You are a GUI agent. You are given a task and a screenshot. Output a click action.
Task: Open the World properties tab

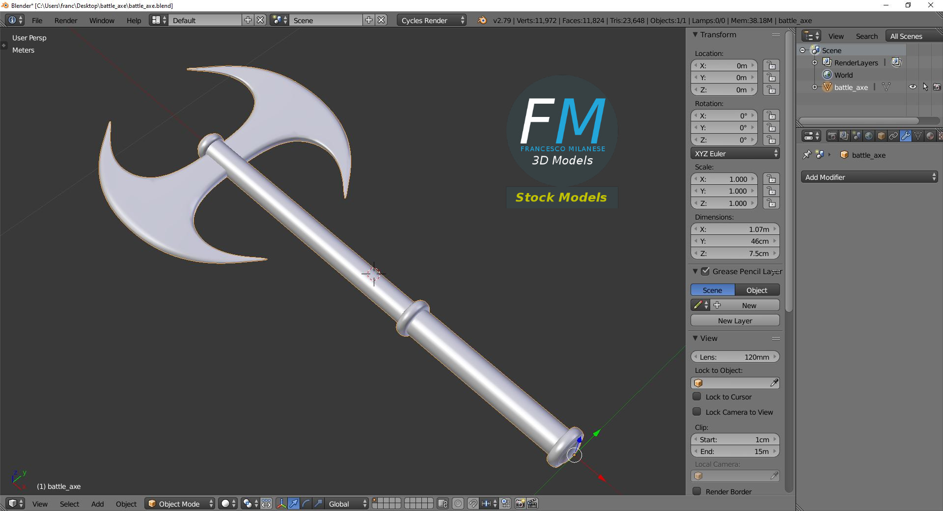(869, 136)
